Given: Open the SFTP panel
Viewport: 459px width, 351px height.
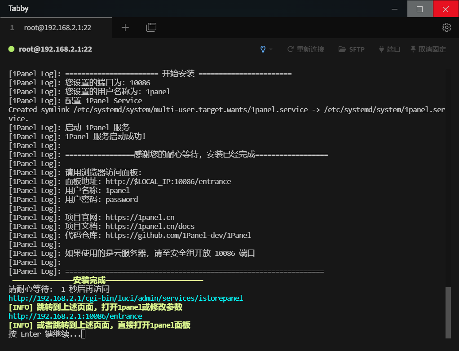Looking at the screenshot, I should click(x=352, y=49).
